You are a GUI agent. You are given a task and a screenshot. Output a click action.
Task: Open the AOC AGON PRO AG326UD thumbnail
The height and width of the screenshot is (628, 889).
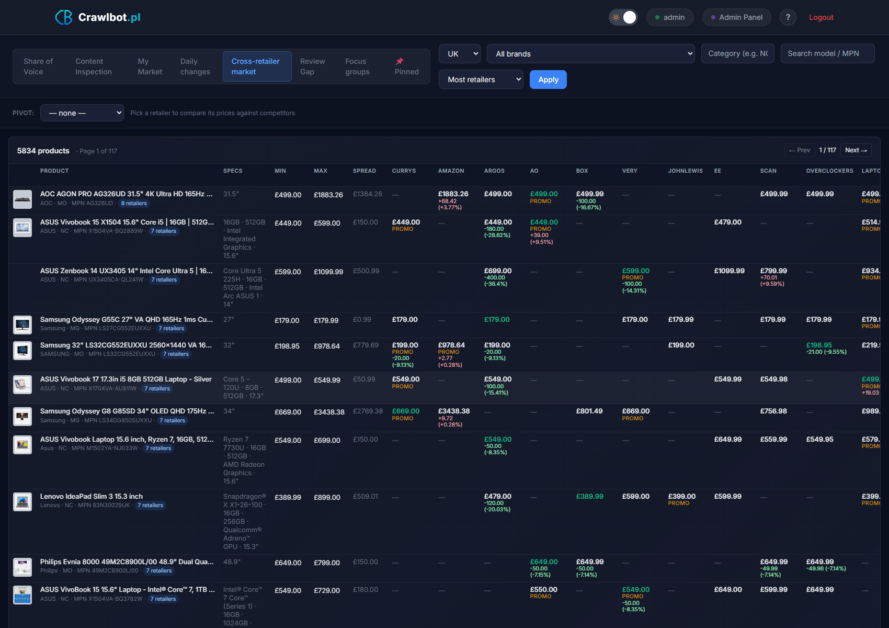click(x=22, y=199)
